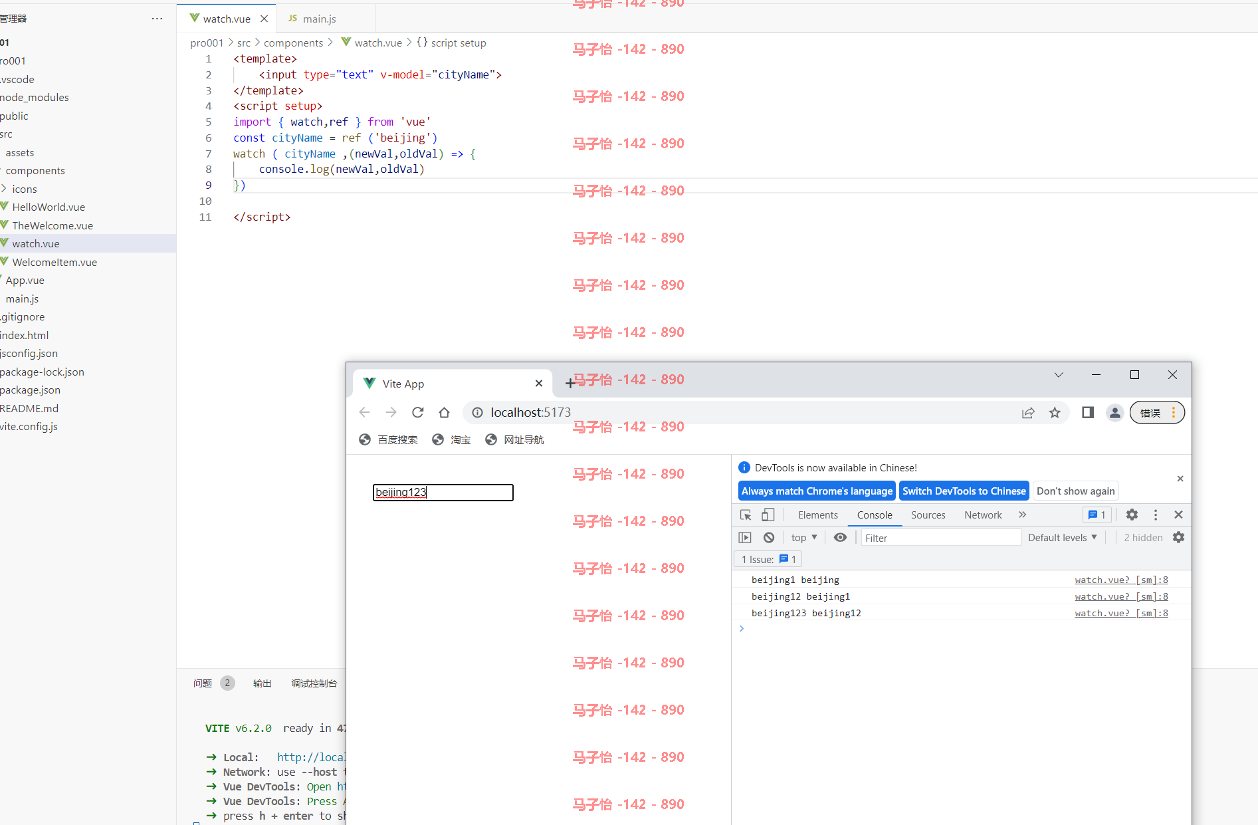This screenshot has height=825, width=1258.
Task: Open the source link of beijing123 log
Action: [x=1121, y=613]
